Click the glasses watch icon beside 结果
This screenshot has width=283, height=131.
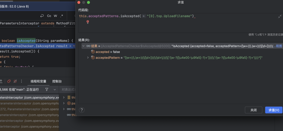coord(89,46)
